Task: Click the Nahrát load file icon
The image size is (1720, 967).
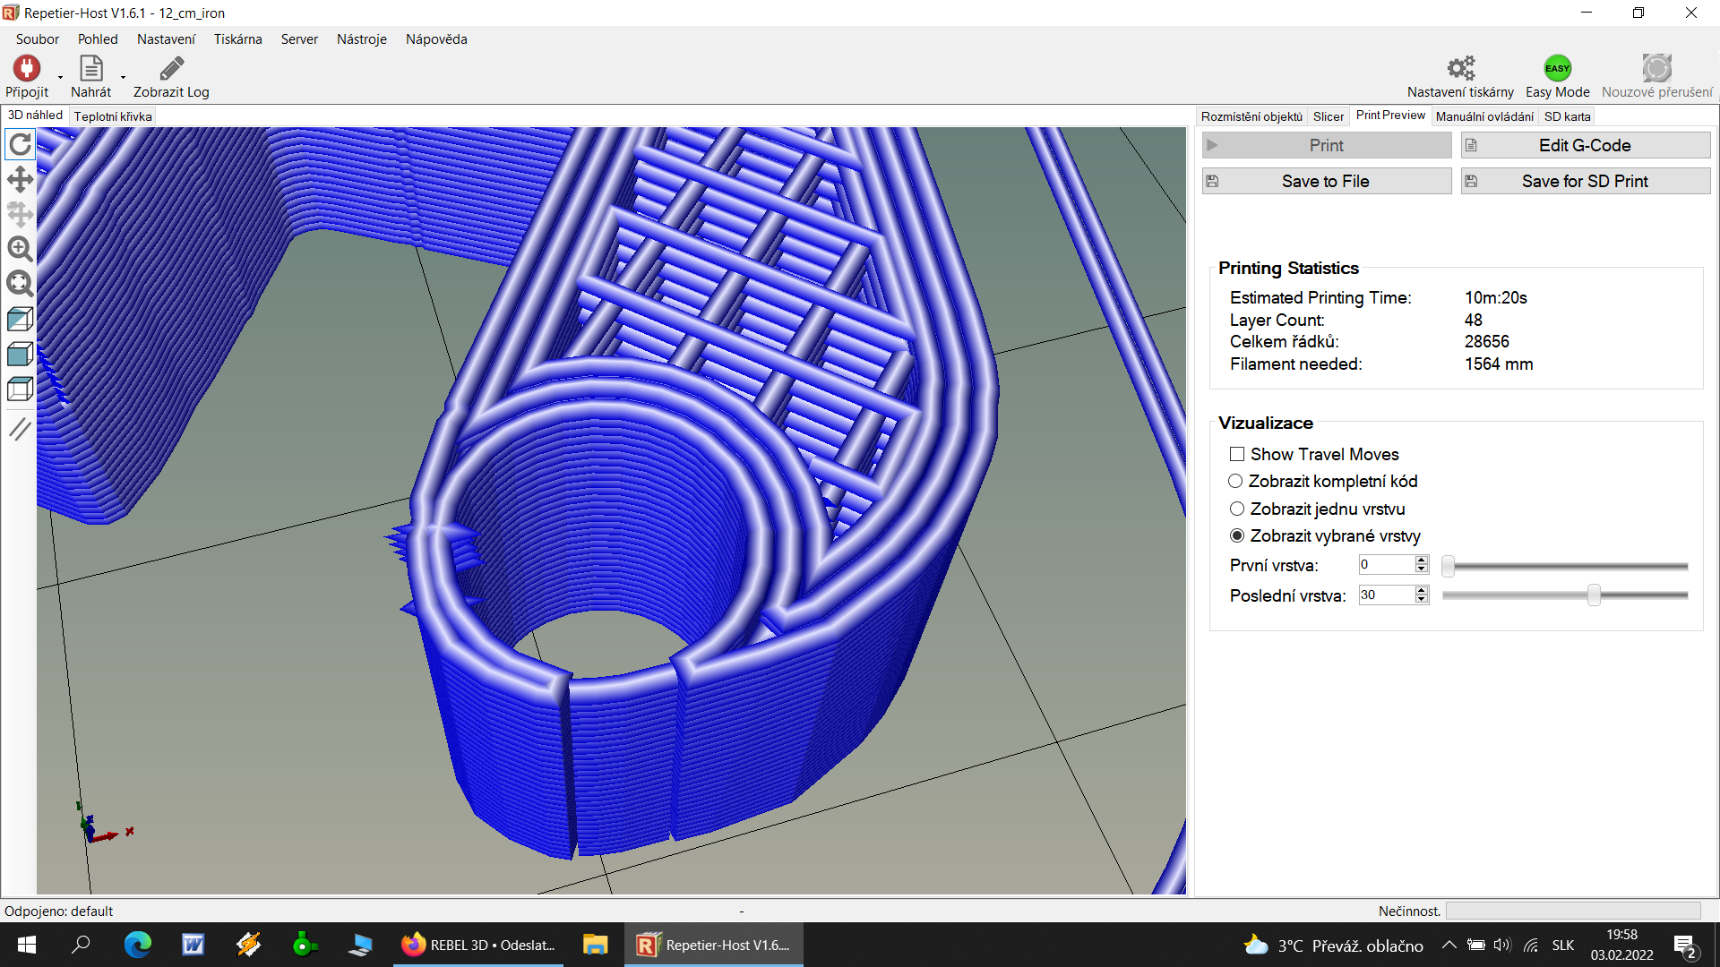Action: click(x=90, y=69)
